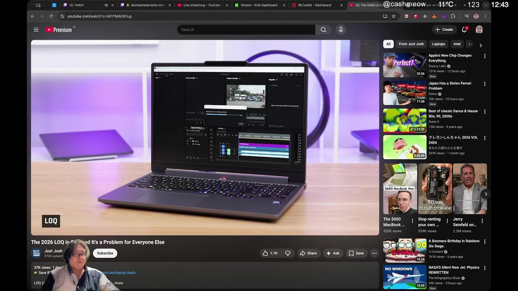Open options for Japan Has a Stolen Ferrari video
Viewport: 518px width, 291px height.
pyautogui.click(x=485, y=84)
